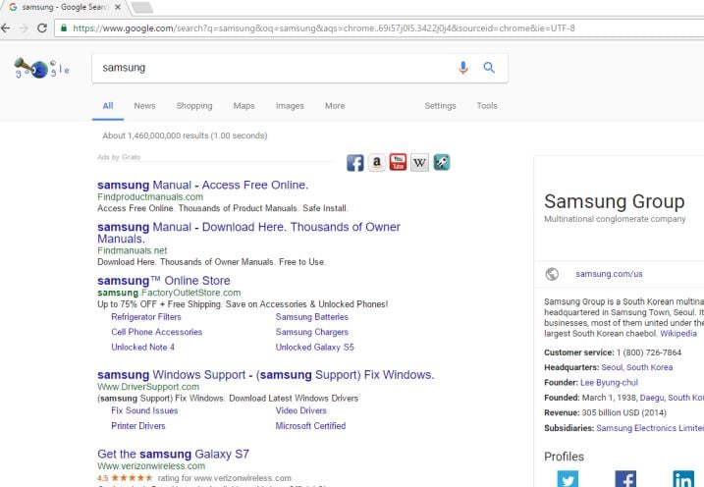This screenshot has width=704, height=487.
Task: Click Seoul, South Korea headquarters link
Action: [x=636, y=367]
